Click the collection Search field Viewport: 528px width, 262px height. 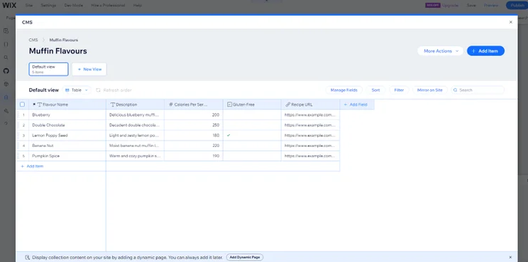pyautogui.click(x=478, y=90)
